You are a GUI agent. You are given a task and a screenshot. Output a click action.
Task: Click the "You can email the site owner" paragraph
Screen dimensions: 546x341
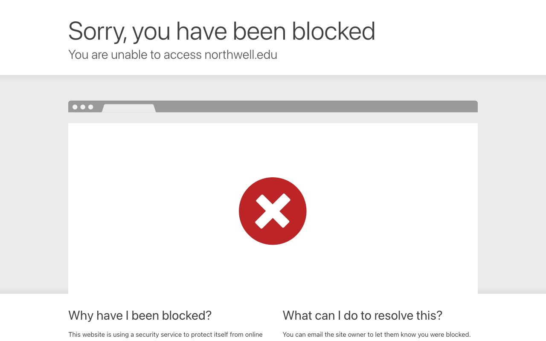coord(376,335)
